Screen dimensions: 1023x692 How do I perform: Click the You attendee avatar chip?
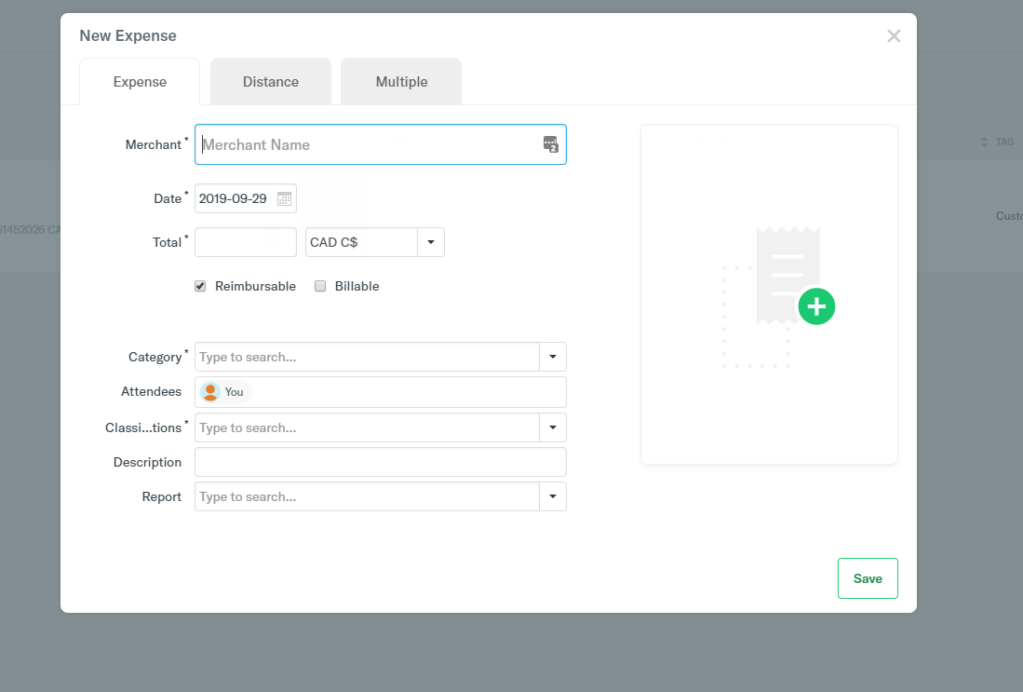pyautogui.click(x=224, y=392)
